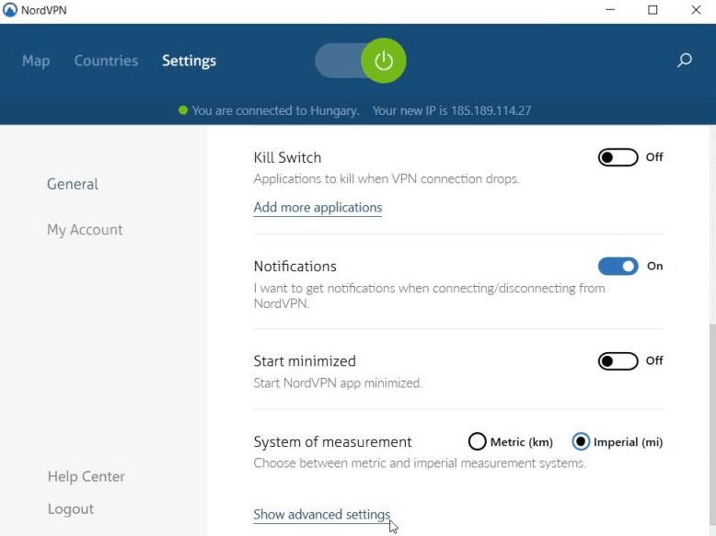716x536 pixels.
Task: Click the Start minimized heading
Action: coord(305,360)
